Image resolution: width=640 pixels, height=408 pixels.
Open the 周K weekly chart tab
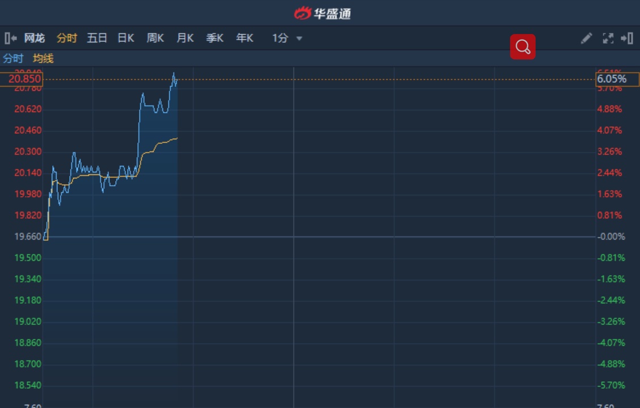tap(155, 38)
